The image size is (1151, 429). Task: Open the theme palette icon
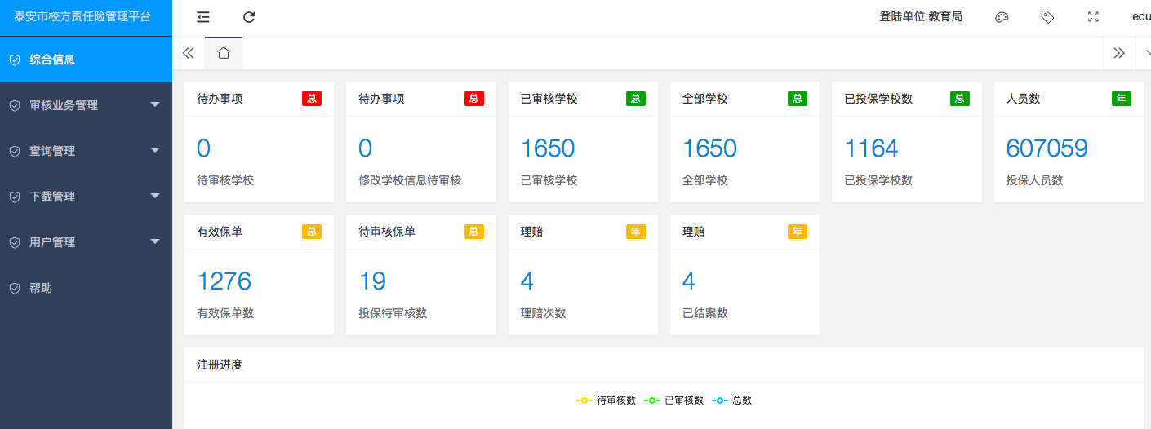pos(1002,17)
